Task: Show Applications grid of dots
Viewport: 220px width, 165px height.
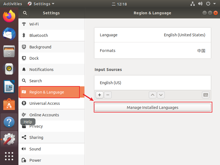Action: pyautogui.click(x=9, y=156)
